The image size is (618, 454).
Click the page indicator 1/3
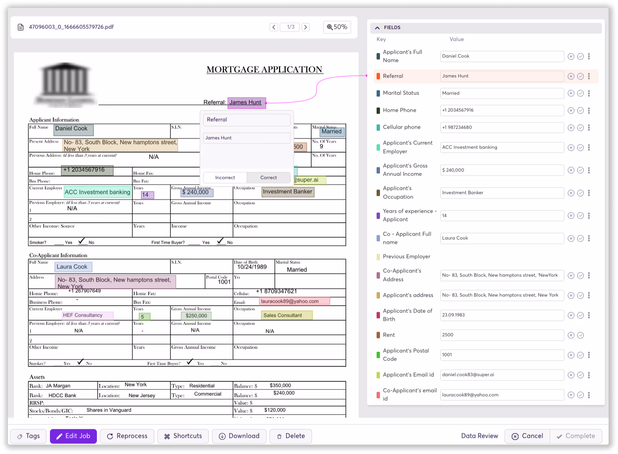coord(290,27)
